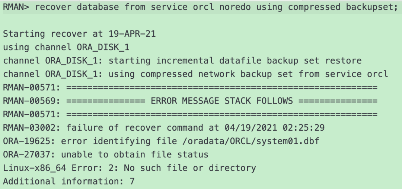The height and width of the screenshot is (189, 402).
Task: Click the 'Additional information: 7' line
Action: (x=69, y=181)
